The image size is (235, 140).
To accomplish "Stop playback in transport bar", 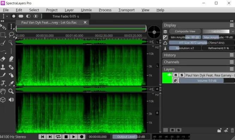I will 66,137.
